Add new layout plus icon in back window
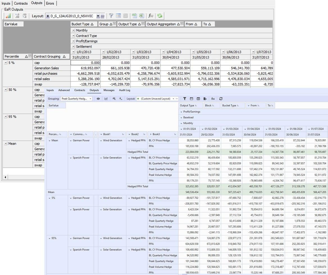 click(x=48, y=16)
